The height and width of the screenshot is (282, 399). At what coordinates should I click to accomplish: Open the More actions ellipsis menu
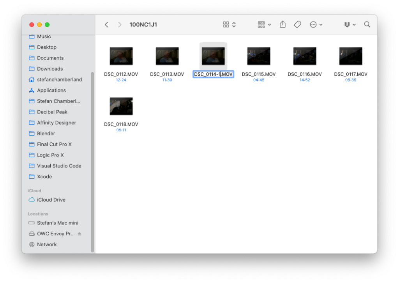click(316, 24)
